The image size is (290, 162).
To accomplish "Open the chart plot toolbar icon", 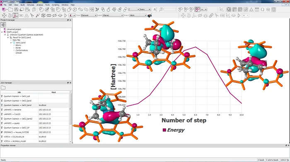I will click(x=221, y=9).
